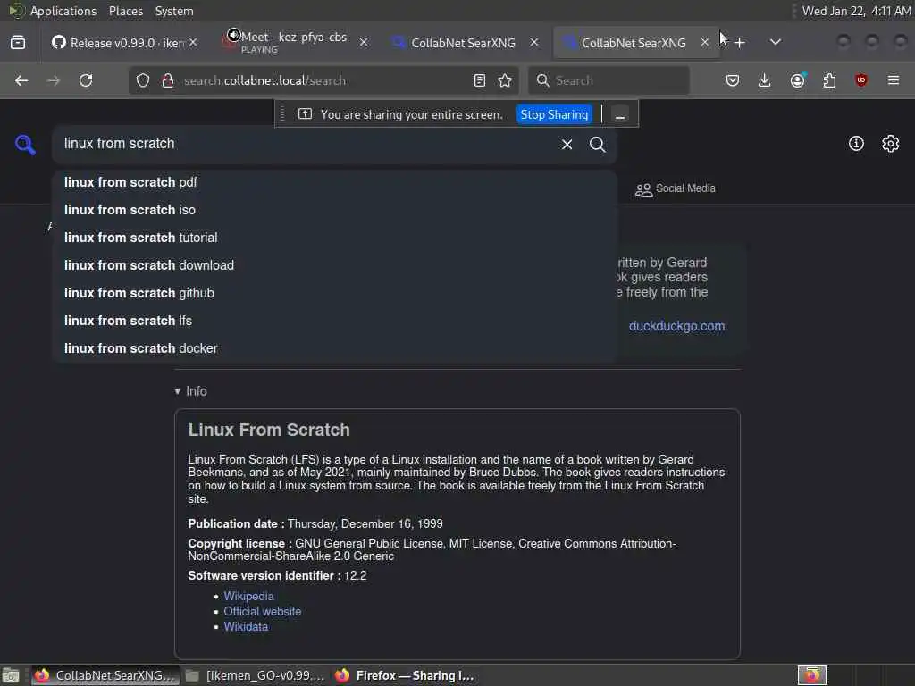Screen dimensions: 915x686
Task: Open the Applications menu
Action: coord(63,11)
